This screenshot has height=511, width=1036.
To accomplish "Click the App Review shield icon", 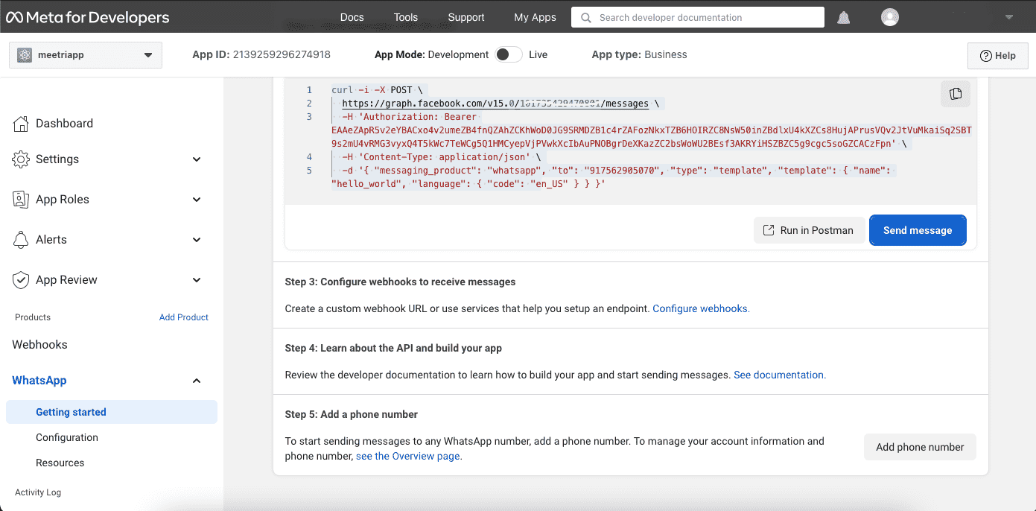I will 21,280.
